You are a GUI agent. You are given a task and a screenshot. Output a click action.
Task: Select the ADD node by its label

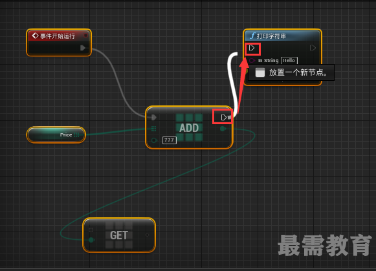[189, 128]
